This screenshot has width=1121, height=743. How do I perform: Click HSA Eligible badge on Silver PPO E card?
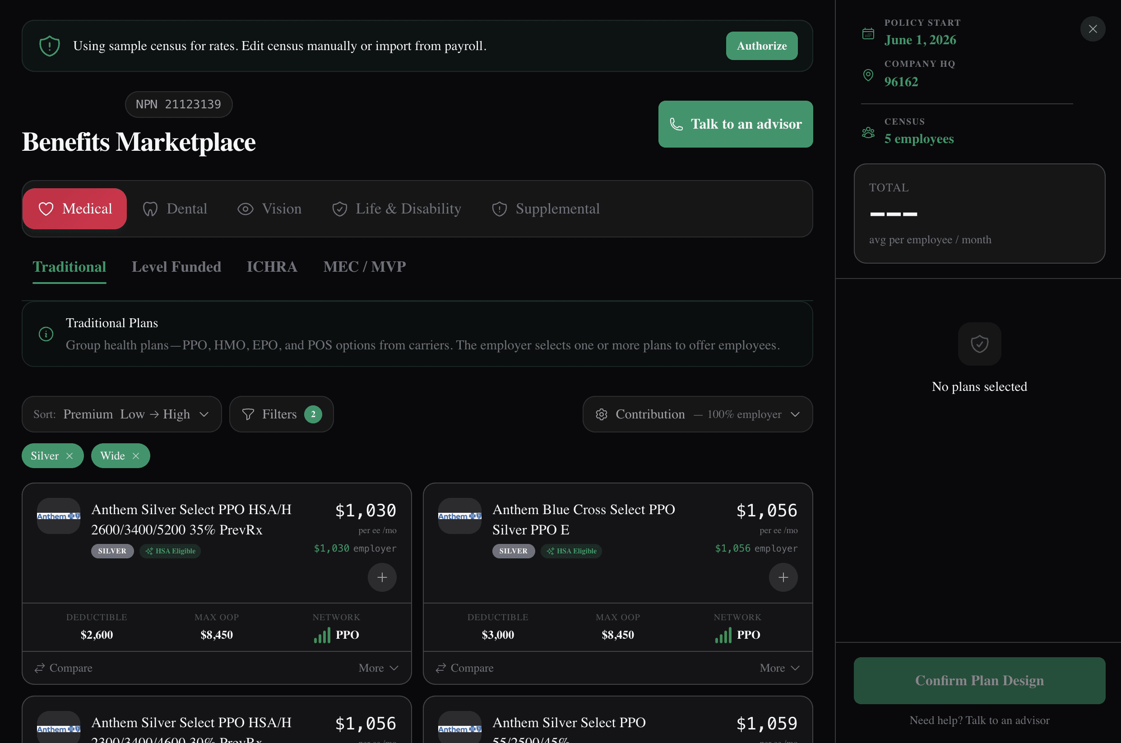click(x=571, y=551)
